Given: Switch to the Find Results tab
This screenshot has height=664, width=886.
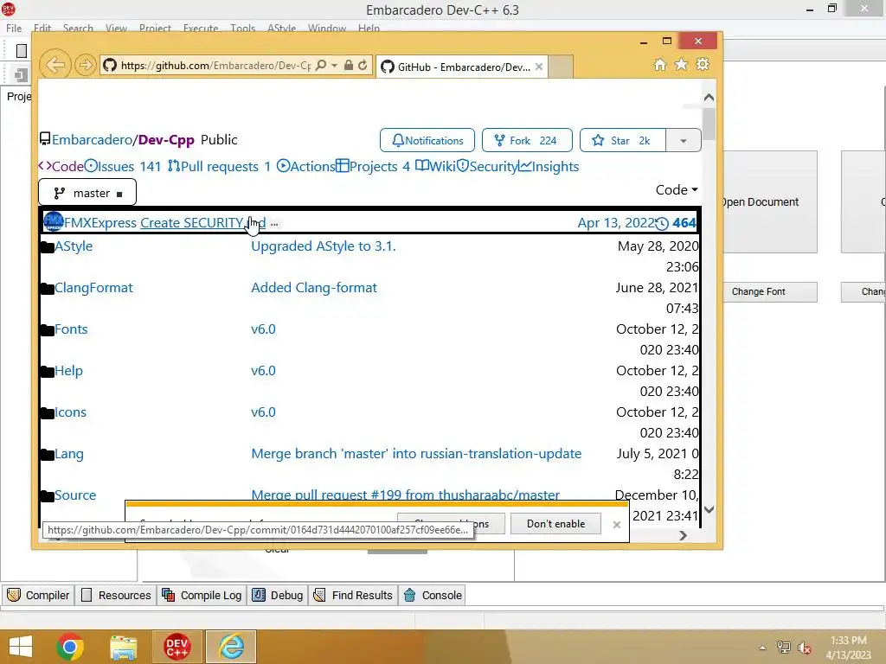Looking at the screenshot, I should click(353, 595).
